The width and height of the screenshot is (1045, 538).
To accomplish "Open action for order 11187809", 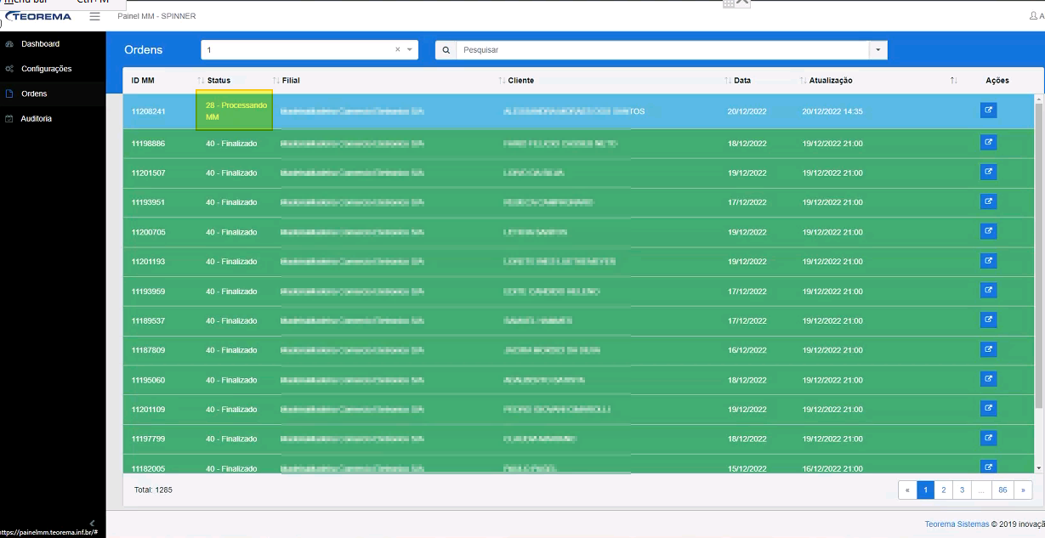I will tap(988, 349).
